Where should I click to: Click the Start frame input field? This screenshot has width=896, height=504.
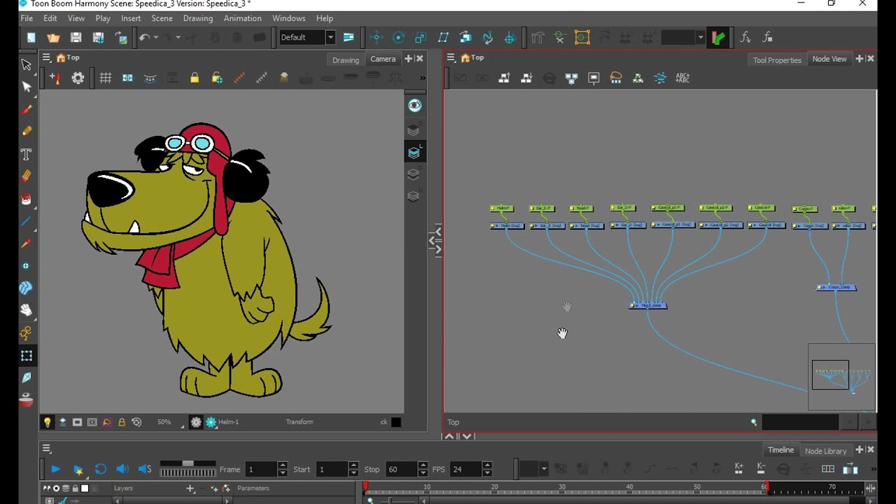tap(331, 469)
